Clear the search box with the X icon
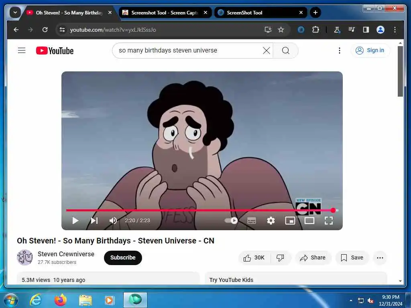Screen dimensions: 411x308 pos(267,51)
